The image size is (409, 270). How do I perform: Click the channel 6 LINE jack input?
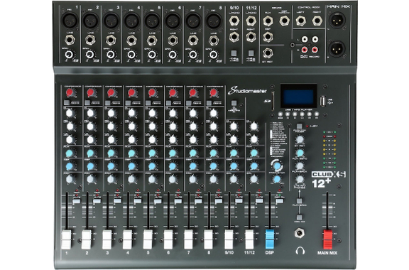click(173, 40)
